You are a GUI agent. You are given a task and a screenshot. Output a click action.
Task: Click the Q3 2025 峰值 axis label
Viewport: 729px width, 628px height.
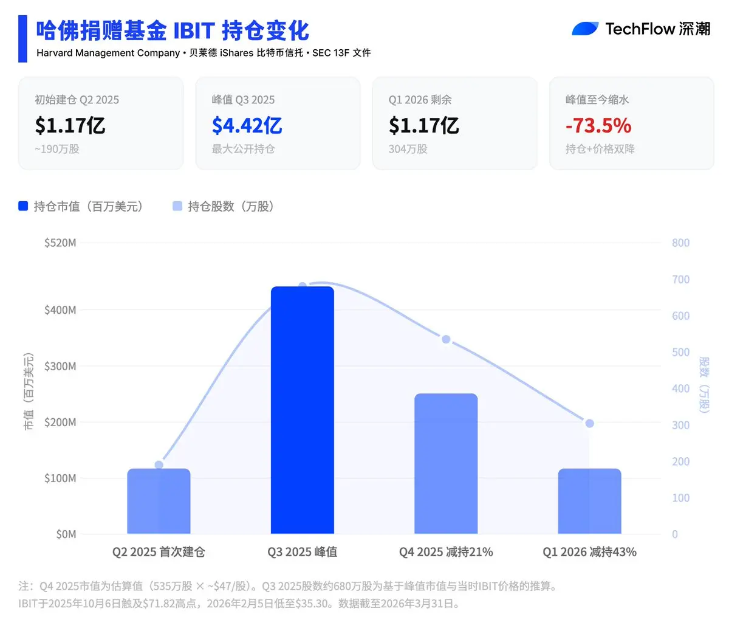(x=303, y=552)
